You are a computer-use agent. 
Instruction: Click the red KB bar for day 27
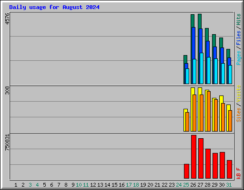tap(201, 158)
